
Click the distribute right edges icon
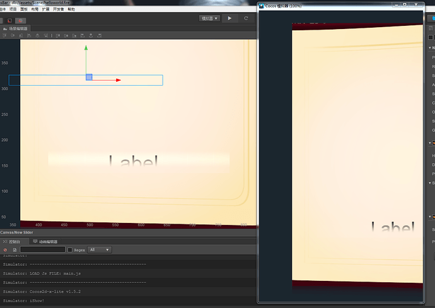[x=100, y=35]
